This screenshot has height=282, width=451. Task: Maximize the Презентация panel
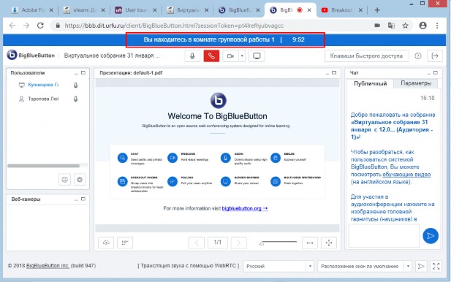(x=334, y=73)
